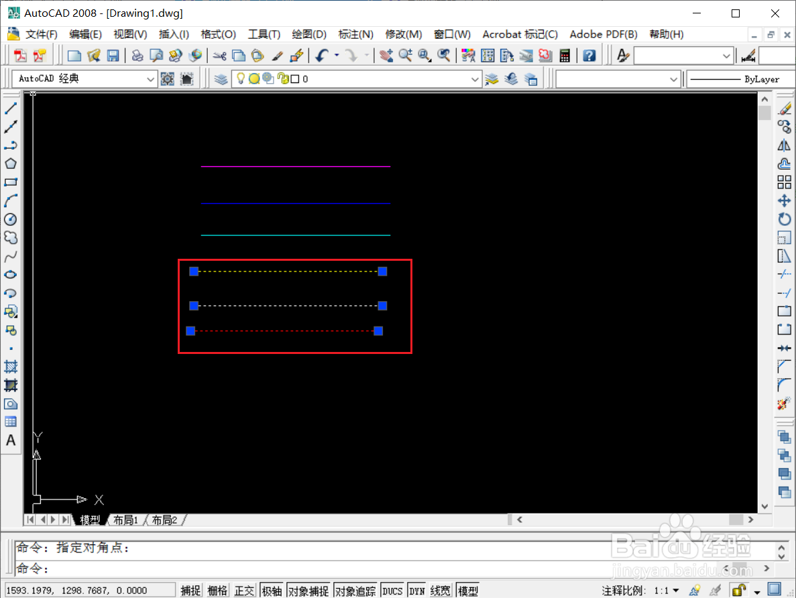This screenshot has height=598, width=796.
Task: Click the 模型 status bar button
Action: (x=467, y=591)
